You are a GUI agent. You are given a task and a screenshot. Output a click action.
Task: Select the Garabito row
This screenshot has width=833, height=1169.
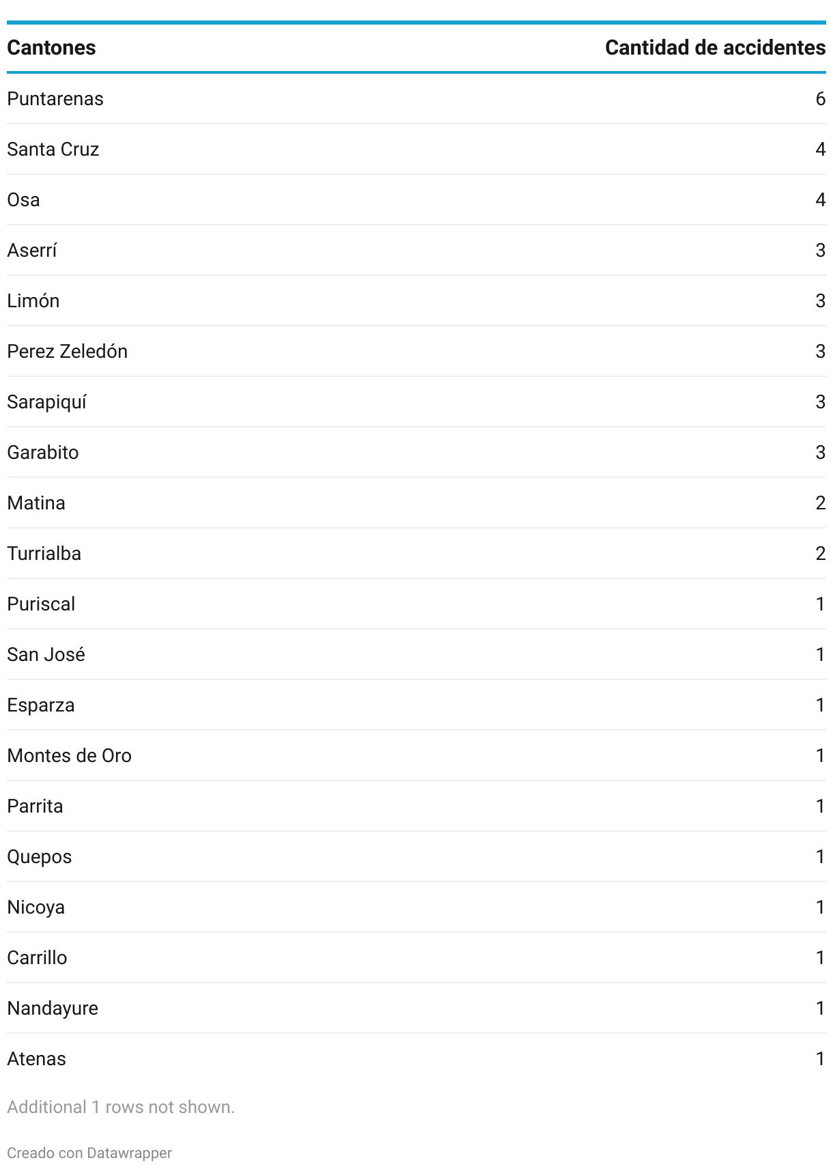click(416, 453)
